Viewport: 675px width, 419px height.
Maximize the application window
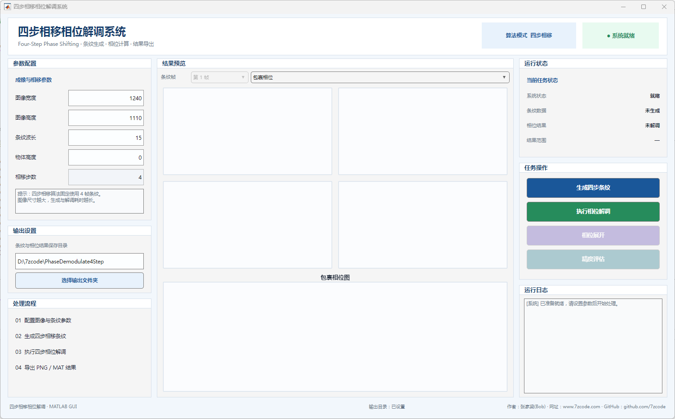[644, 7]
